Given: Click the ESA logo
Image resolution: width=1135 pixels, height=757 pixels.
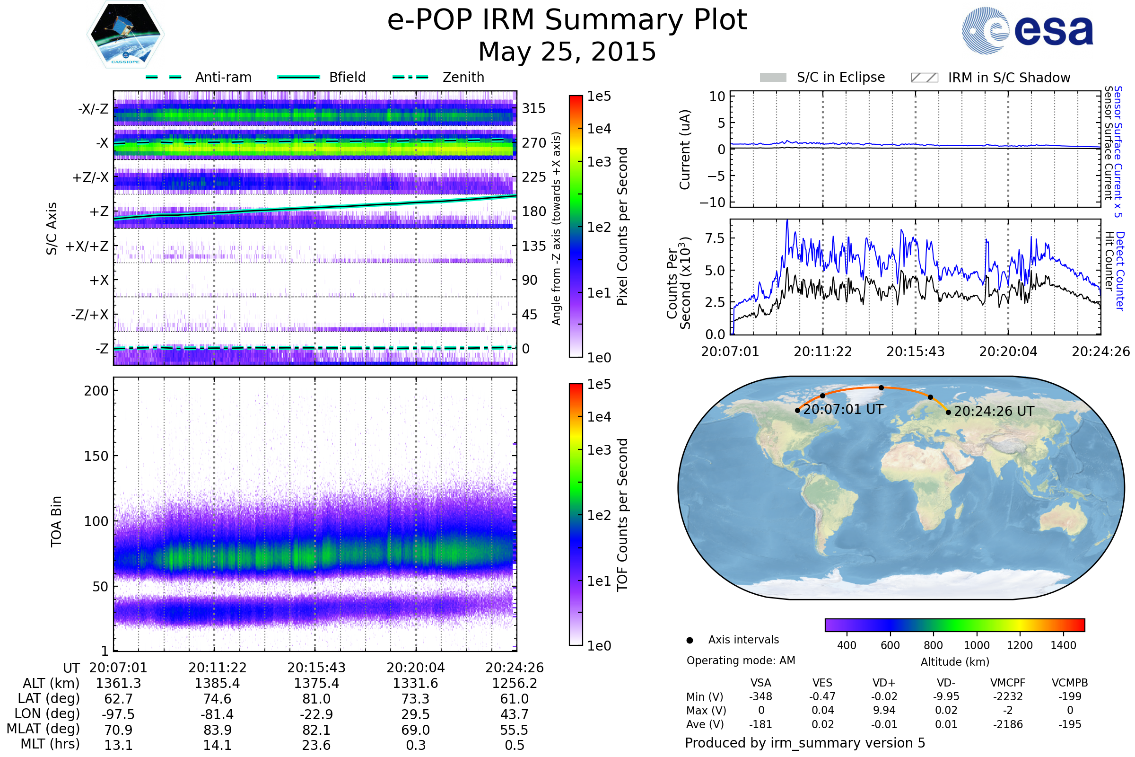Looking at the screenshot, I should (1027, 30).
